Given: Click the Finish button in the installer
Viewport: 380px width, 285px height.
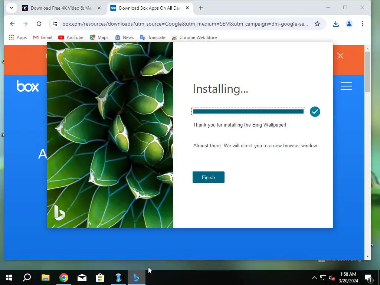Looking at the screenshot, I should [x=209, y=177].
